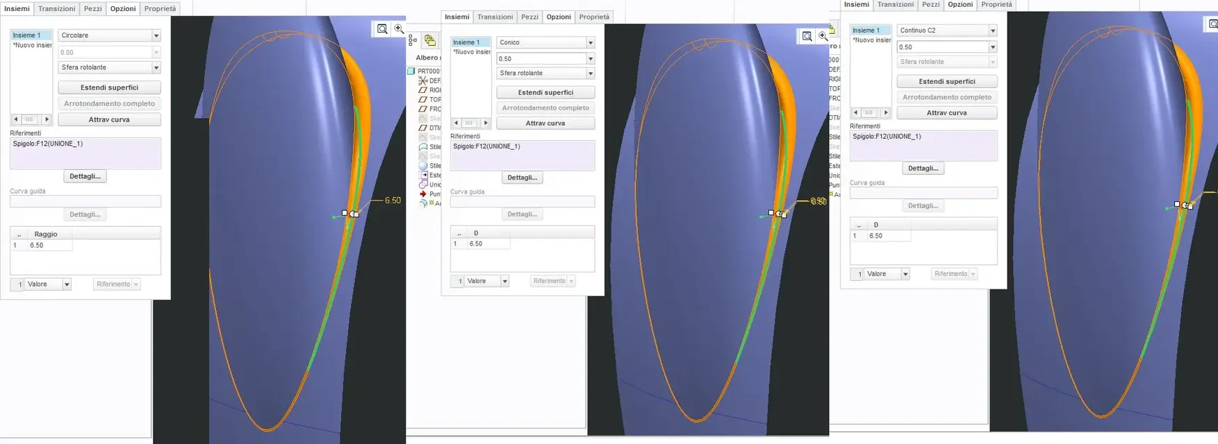Click the Refit icon in the middle viewport
Viewport: 1218px width, 444px height.
click(807, 36)
